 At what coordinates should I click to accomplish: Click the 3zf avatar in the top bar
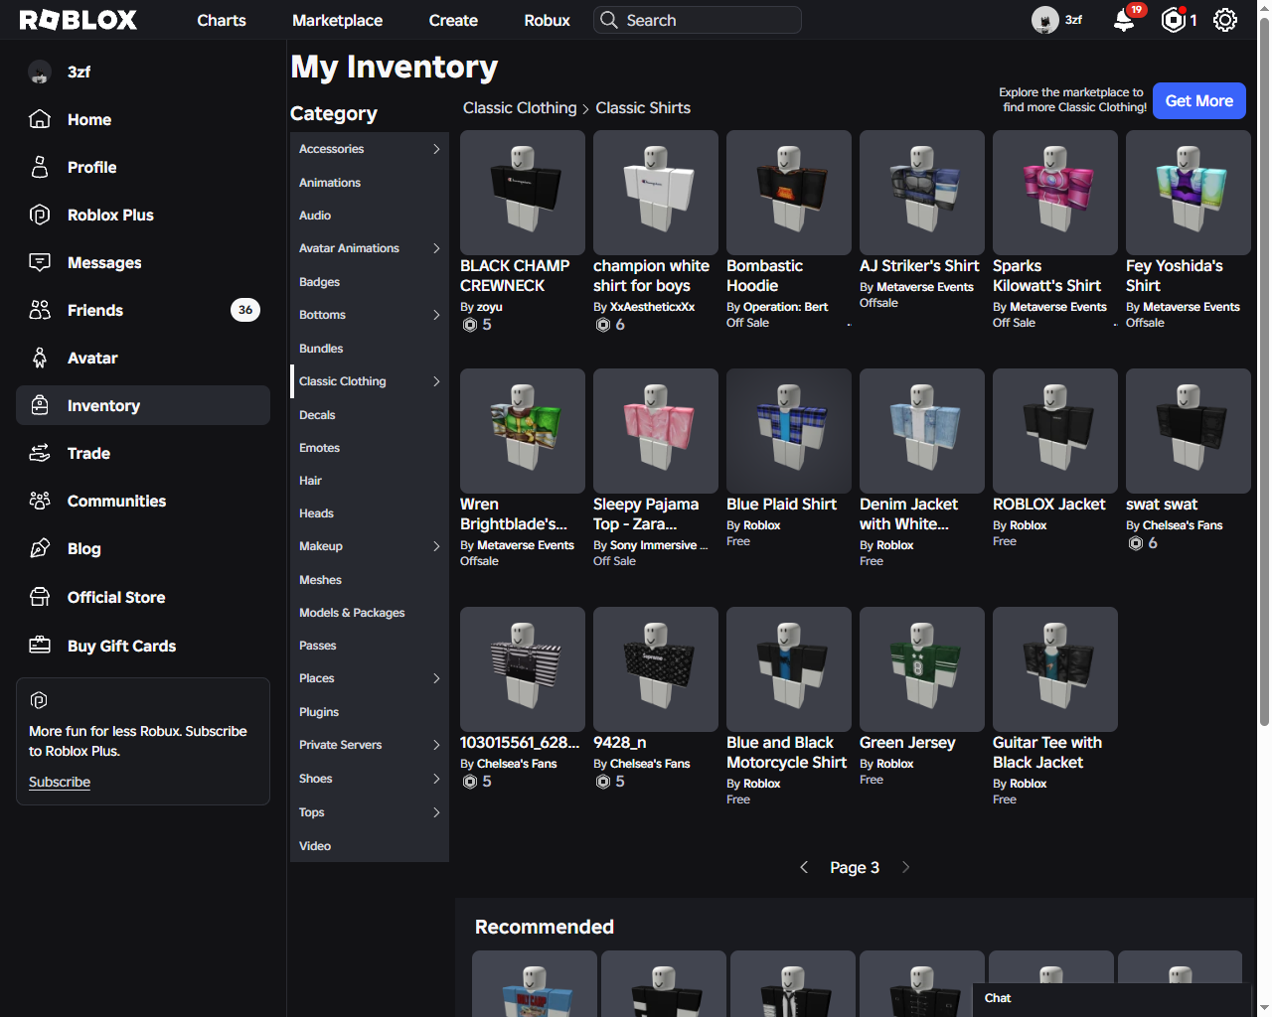pyautogui.click(x=1044, y=20)
